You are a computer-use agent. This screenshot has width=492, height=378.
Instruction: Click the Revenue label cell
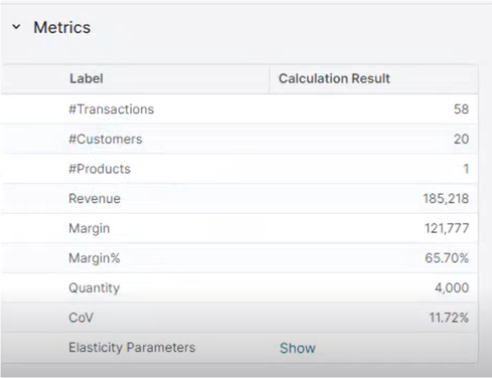94,199
